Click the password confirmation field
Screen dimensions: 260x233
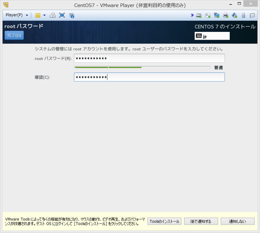click(149, 77)
